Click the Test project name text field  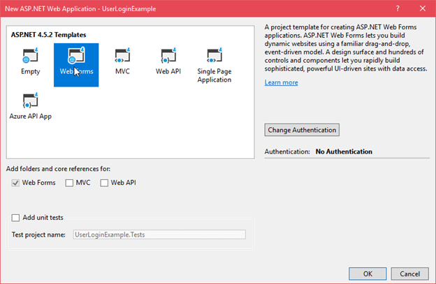point(159,234)
